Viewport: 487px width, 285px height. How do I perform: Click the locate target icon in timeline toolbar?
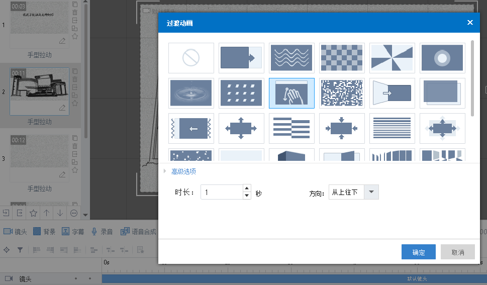point(7,250)
